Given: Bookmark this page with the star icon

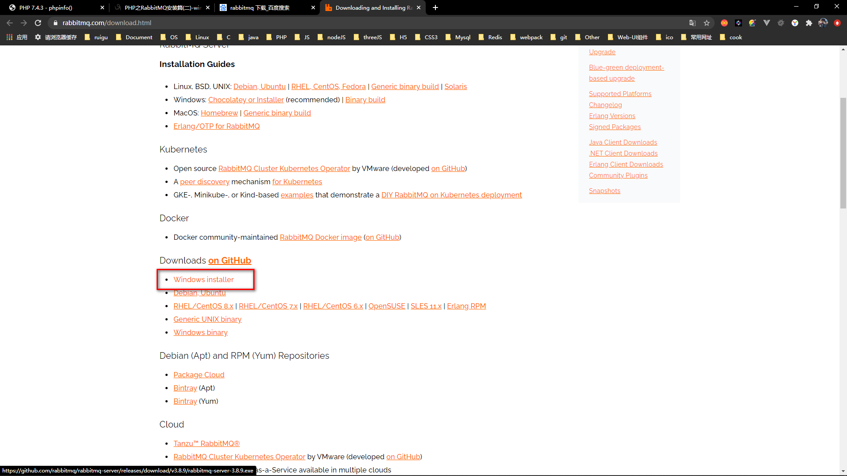Looking at the screenshot, I should pyautogui.click(x=707, y=23).
